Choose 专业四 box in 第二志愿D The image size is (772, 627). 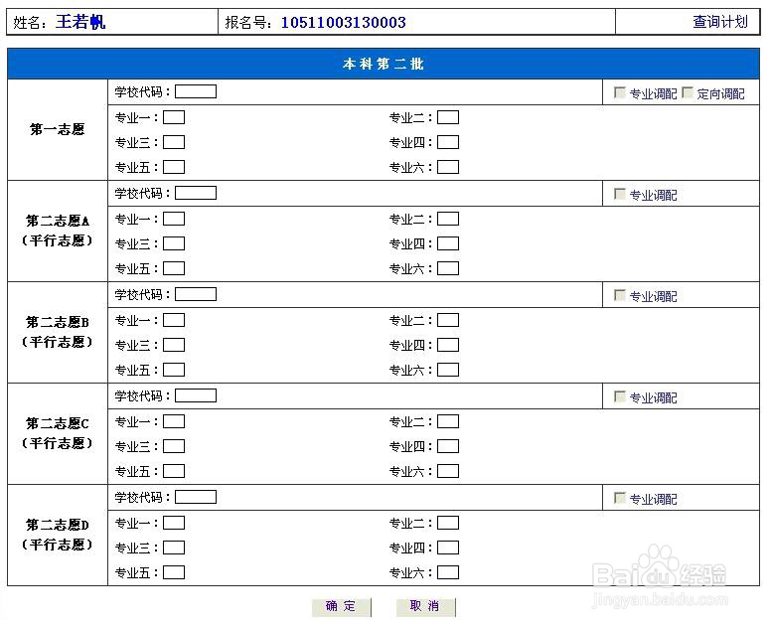coord(448,548)
